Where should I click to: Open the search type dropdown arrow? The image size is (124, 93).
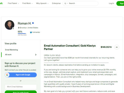coord(67,3)
